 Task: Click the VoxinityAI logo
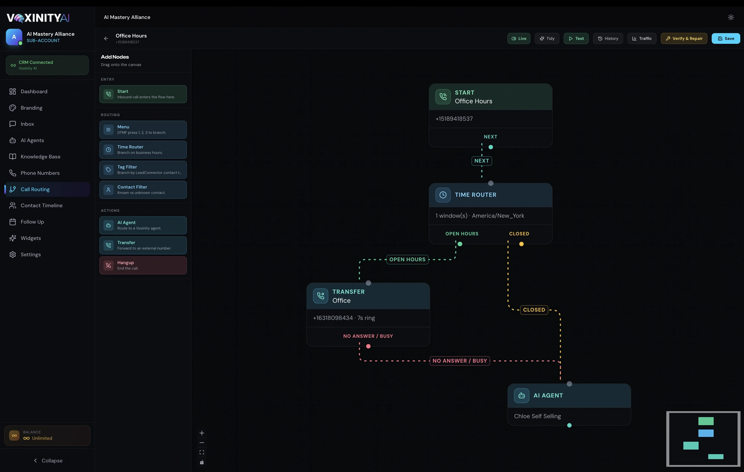[38, 18]
